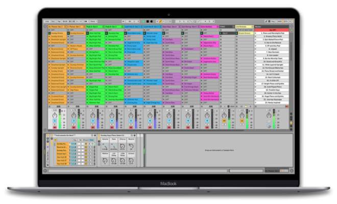Enable Key Map mode

[273, 21]
